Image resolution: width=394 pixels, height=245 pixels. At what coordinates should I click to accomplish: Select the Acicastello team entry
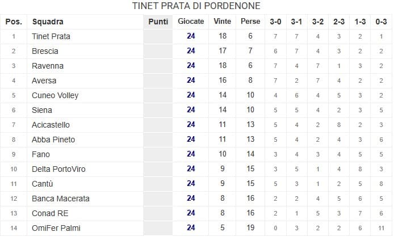51,125
